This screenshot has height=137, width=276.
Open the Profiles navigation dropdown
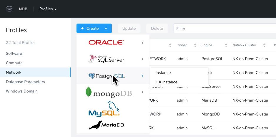48,9
